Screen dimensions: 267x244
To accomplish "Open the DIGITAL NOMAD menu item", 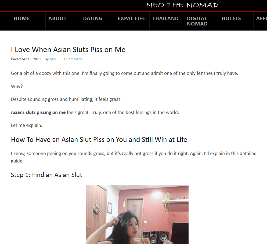I will [x=197, y=21].
